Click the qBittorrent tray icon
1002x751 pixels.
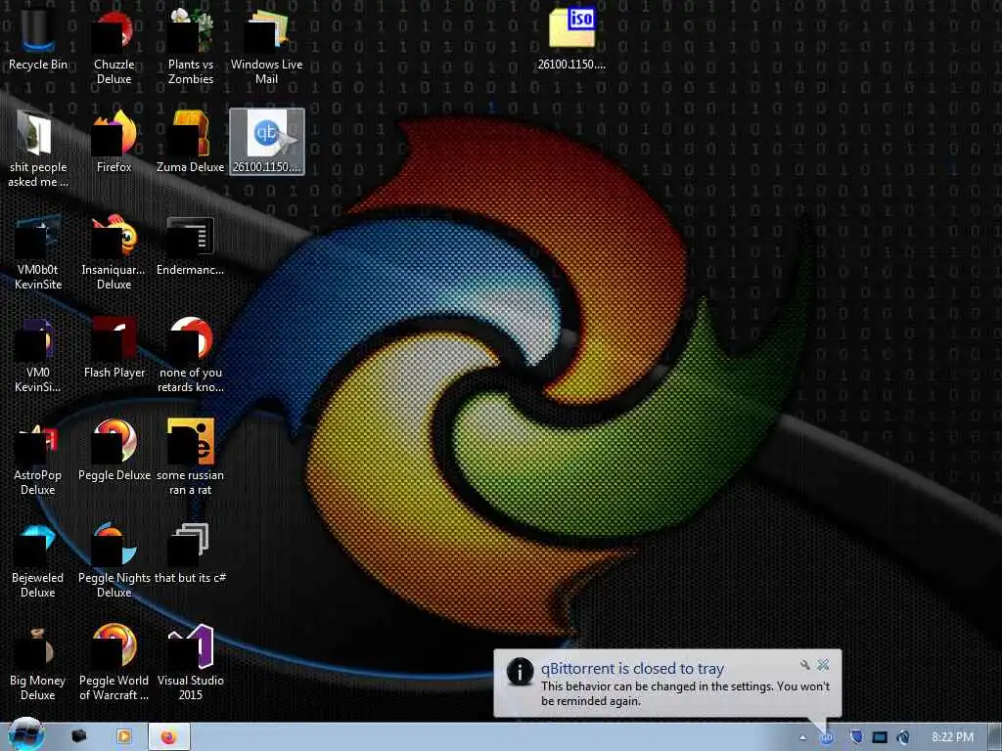[826, 737]
